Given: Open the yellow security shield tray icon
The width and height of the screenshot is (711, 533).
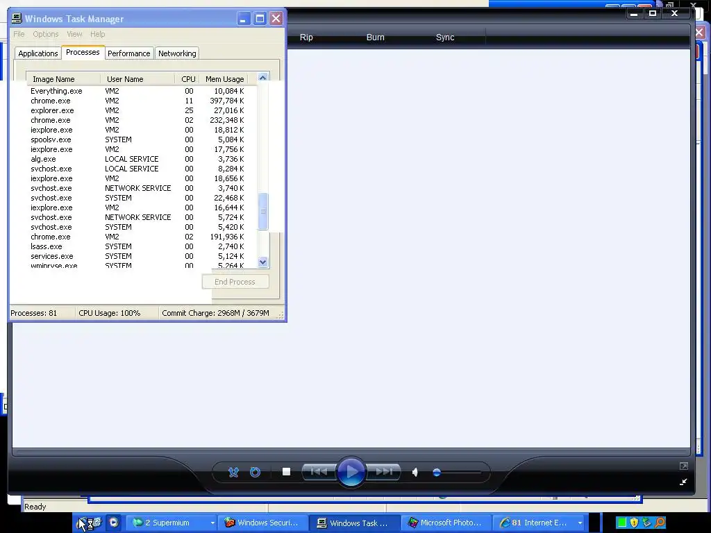Looking at the screenshot, I should point(635,523).
